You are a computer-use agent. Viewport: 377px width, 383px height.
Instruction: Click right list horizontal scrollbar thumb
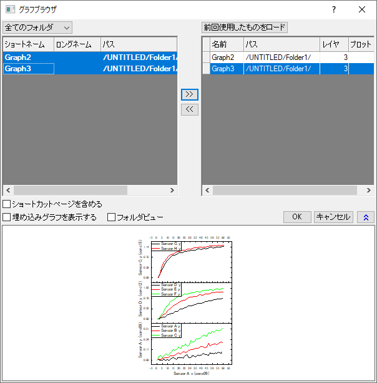(285, 191)
